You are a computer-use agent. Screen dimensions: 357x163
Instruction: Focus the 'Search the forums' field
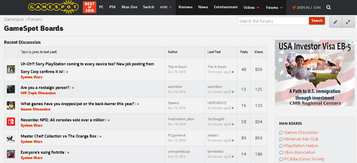[273, 21]
